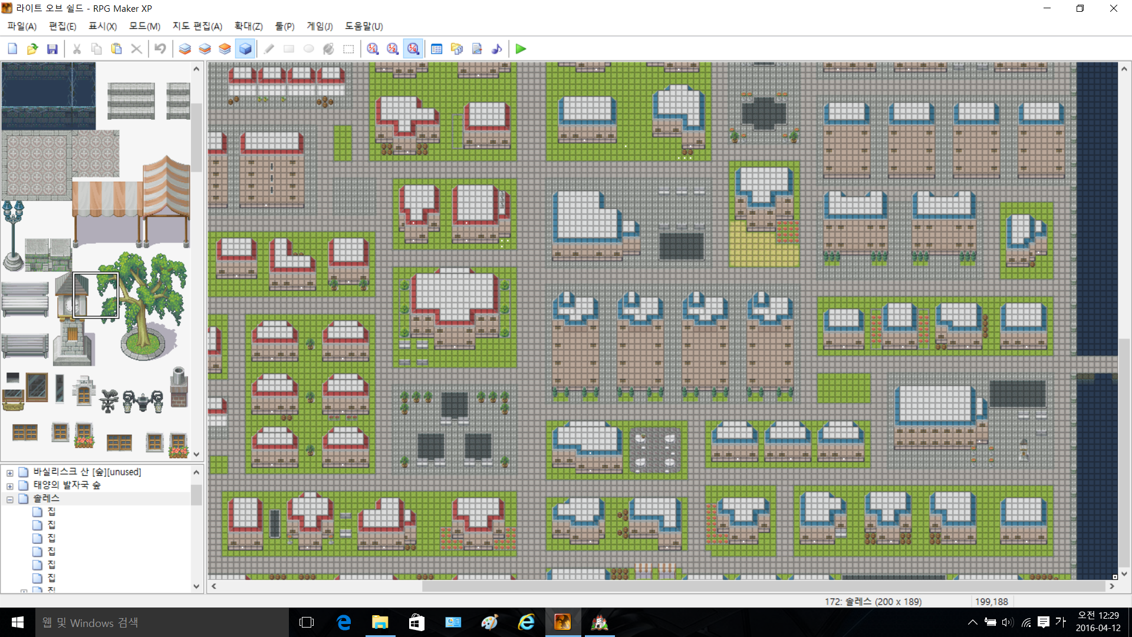Image resolution: width=1132 pixels, height=637 pixels.
Task: Set map zoom to 1:1 scale
Action: (x=373, y=49)
